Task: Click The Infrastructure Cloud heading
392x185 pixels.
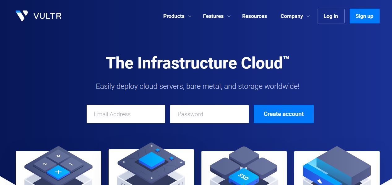Action: [197, 63]
